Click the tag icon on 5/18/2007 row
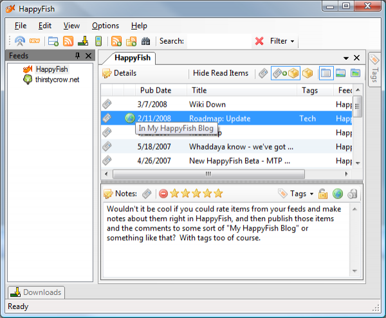The height and width of the screenshot is (318, 386). pos(107,146)
